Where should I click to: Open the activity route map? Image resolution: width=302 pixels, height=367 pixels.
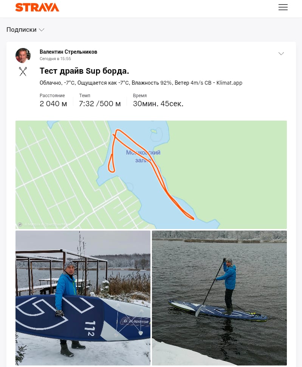tap(151, 175)
